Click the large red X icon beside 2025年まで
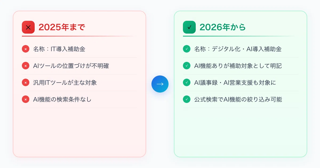This screenshot has height=168, width=320. click(28, 27)
